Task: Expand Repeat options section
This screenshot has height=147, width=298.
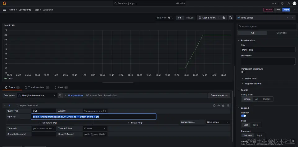Action: point(253,84)
